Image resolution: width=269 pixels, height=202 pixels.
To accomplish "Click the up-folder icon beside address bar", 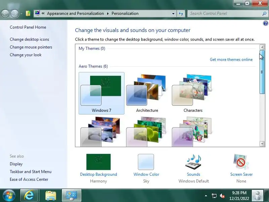I will 28,13.
